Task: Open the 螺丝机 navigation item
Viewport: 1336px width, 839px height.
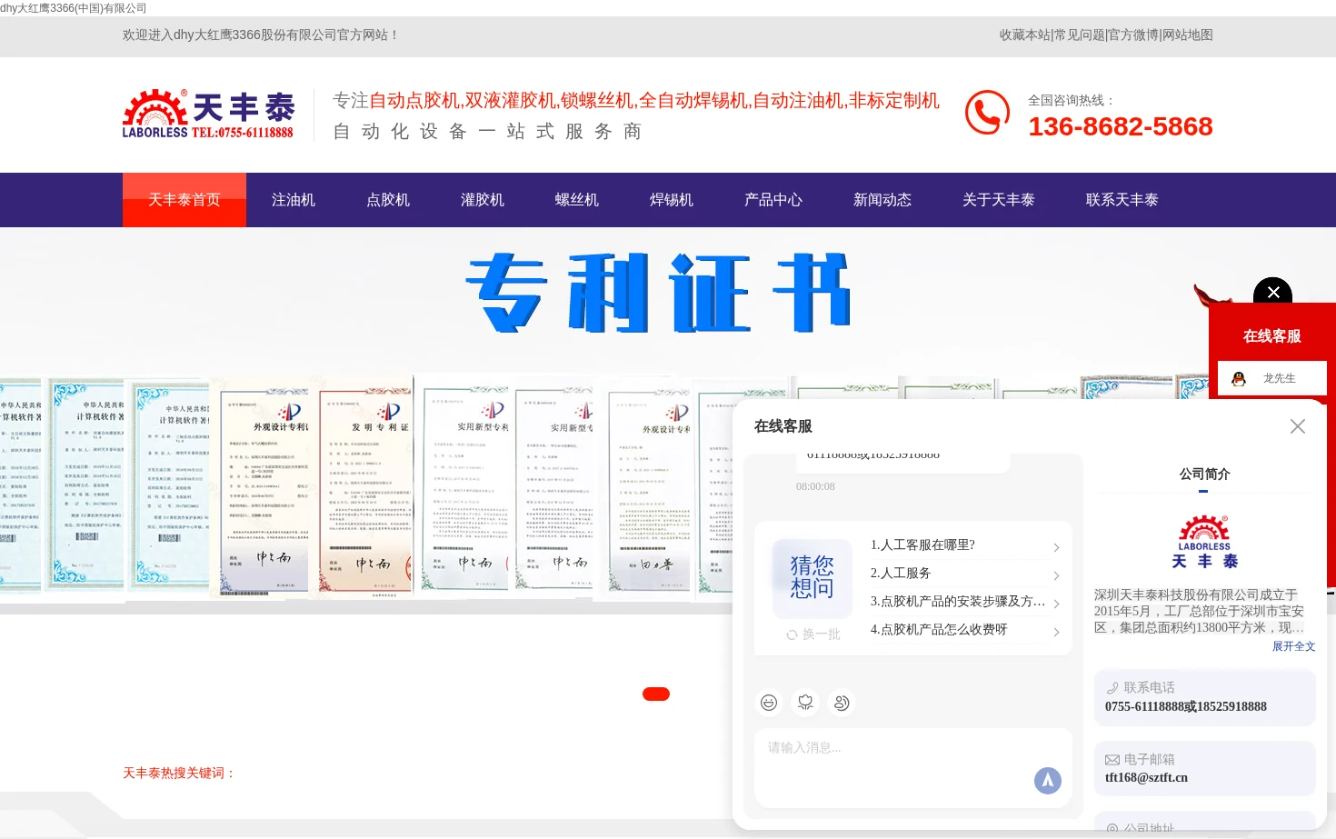Action: click(x=577, y=200)
